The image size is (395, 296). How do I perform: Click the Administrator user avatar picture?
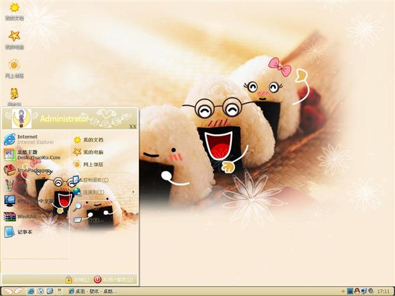(22, 118)
